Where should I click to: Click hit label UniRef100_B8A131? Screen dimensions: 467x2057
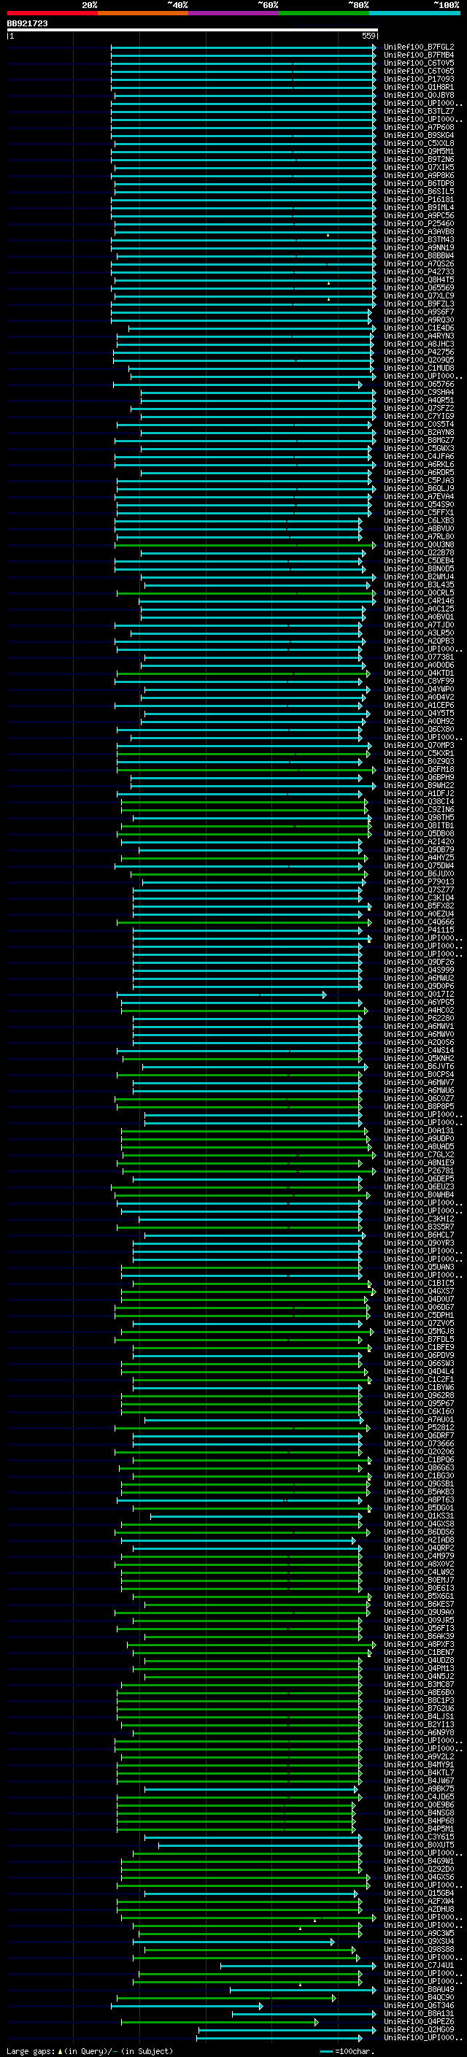click(x=419, y=2014)
